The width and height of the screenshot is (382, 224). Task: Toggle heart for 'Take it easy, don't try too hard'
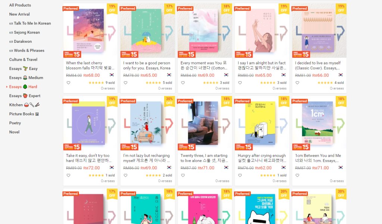pos(69,175)
